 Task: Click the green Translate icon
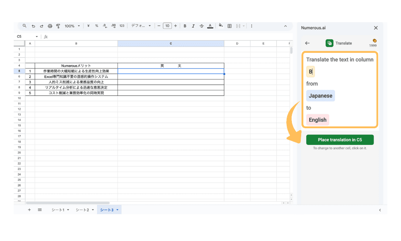tap(329, 43)
